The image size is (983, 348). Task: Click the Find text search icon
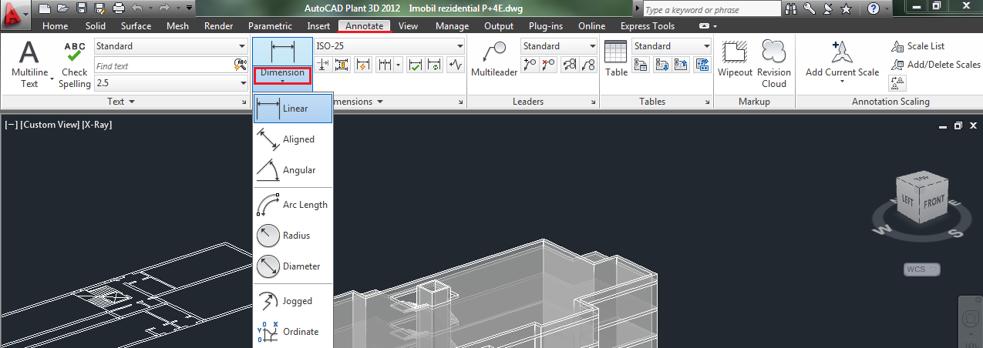click(x=241, y=65)
